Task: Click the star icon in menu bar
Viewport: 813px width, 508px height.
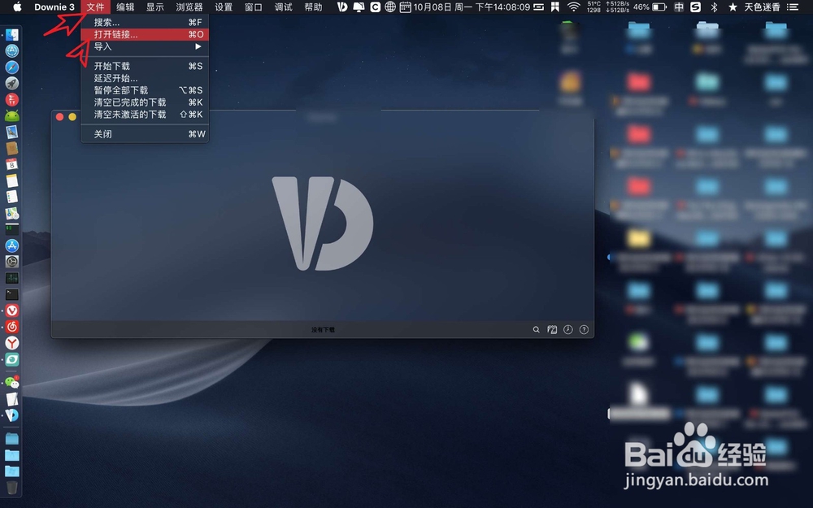Action: click(x=733, y=7)
